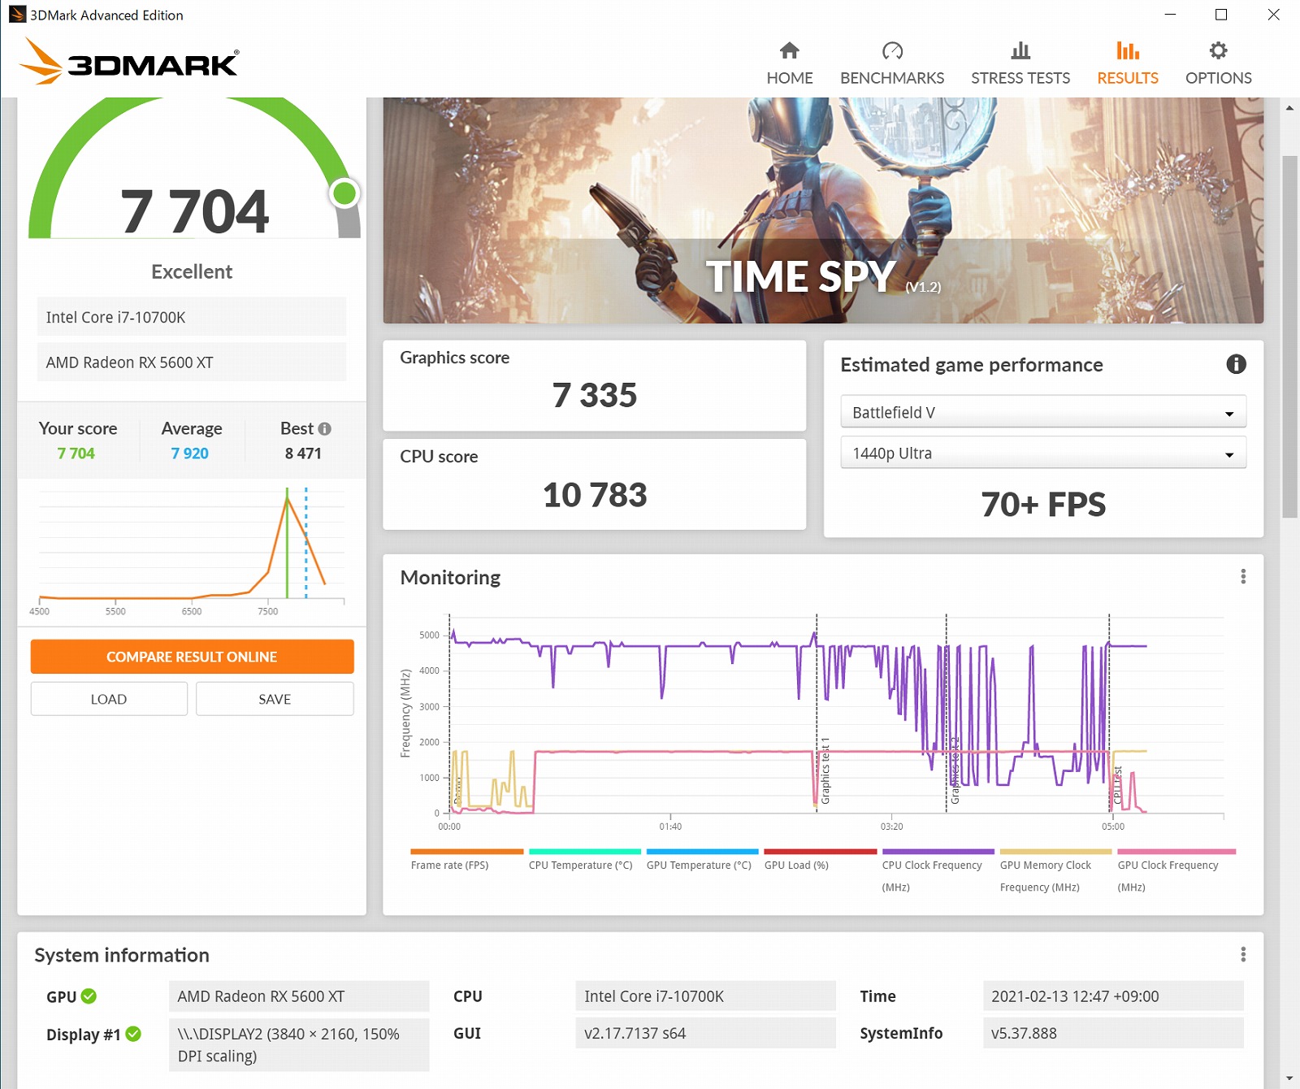Click the Stress Tests bar chart icon
The height and width of the screenshot is (1089, 1300).
pyautogui.click(x=1020, y=51)
